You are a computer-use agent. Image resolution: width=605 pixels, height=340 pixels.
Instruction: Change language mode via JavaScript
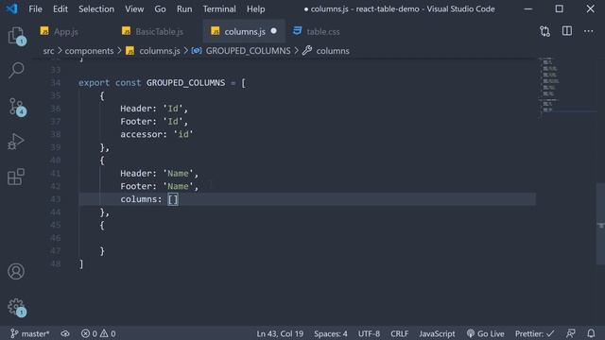tap(437, 333)
